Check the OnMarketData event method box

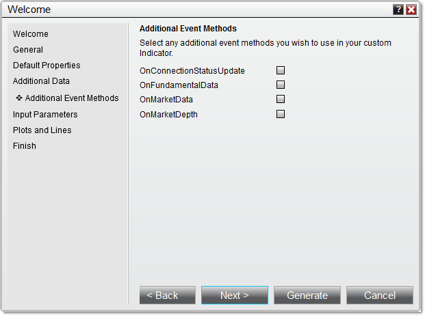[x=280, y=100]
